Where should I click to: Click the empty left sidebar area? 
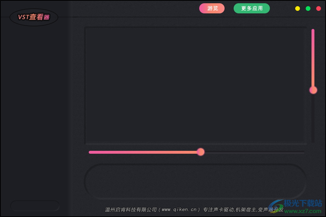[x=34, y=109]
